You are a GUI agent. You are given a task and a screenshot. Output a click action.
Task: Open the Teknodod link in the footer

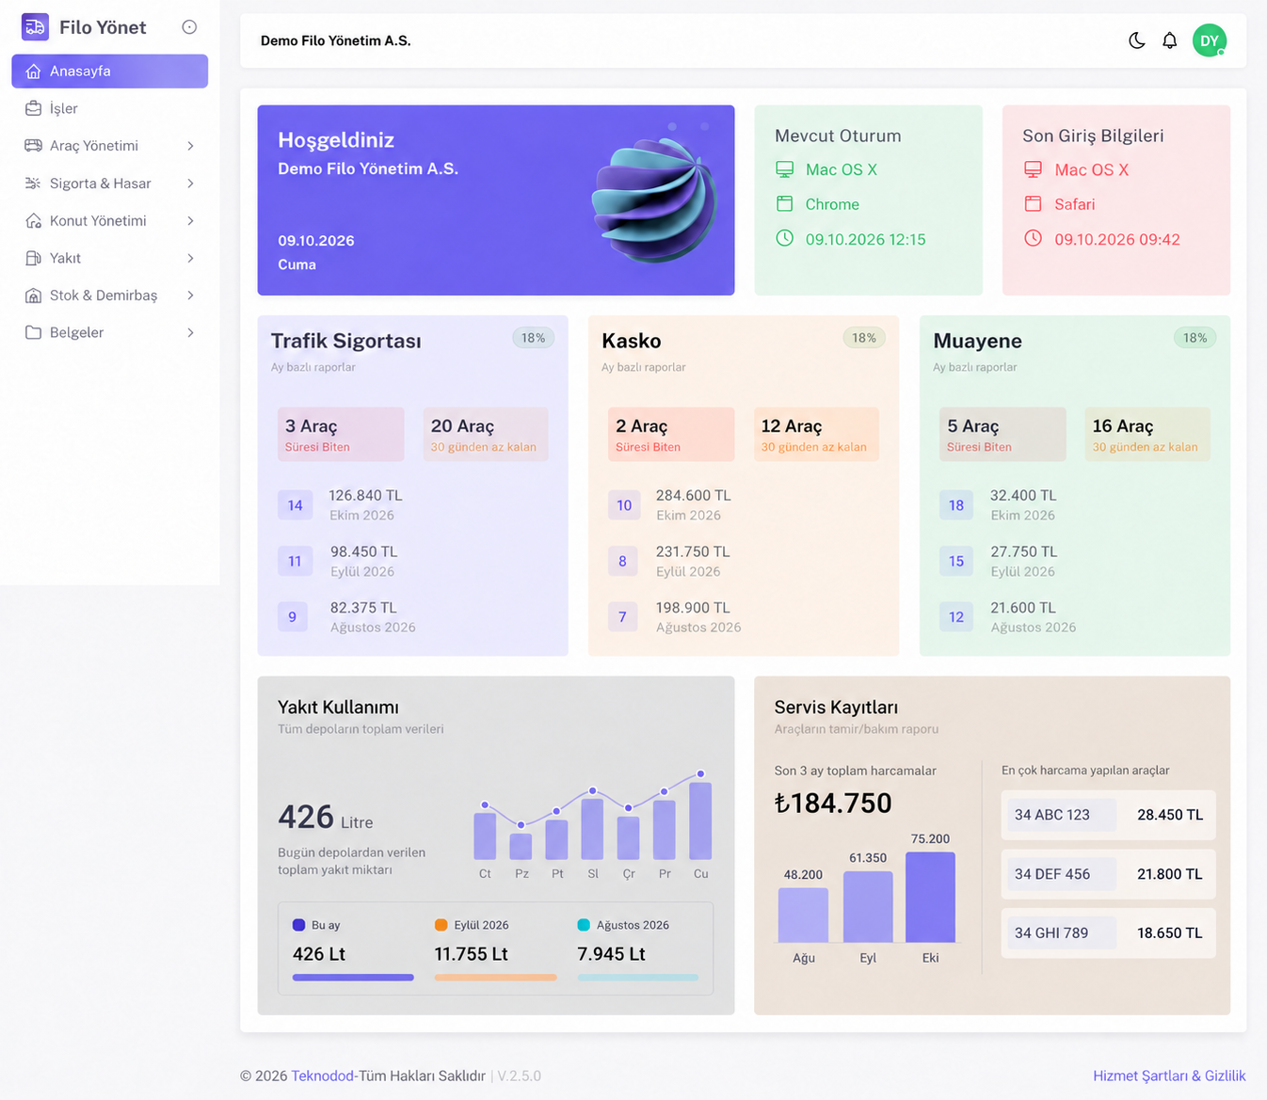click(x=323, y=1076)
